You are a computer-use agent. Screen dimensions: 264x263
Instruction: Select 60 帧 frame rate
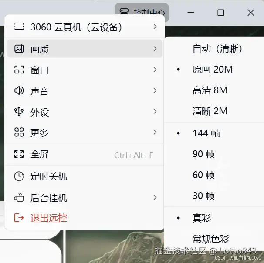click(x=214, y=175)
